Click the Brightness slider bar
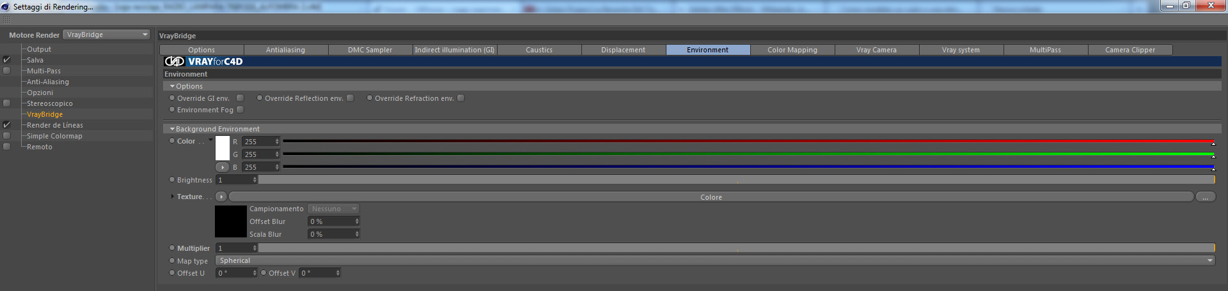The height and width of the screenshot is (291, 1228). pos(737,180)
